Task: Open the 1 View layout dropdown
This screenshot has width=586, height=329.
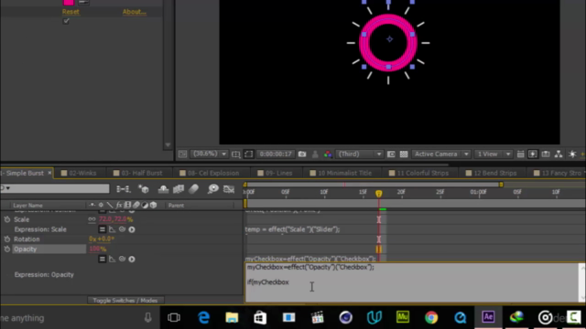Action: (x=494, y=154)
